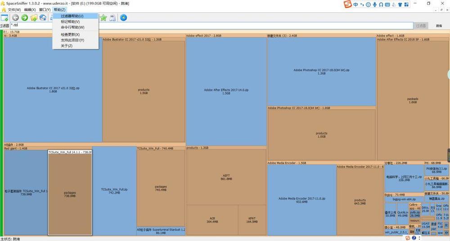Image resolution: width=450 pixels, height=241 pixels.
Task: Go back with the gray left arrow
Action: tap(15, 18)
